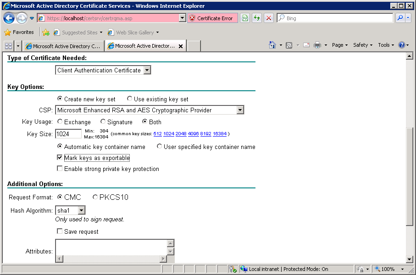416x275 pixels.
Task: Click the 1024 key size link
Action: 169,134
